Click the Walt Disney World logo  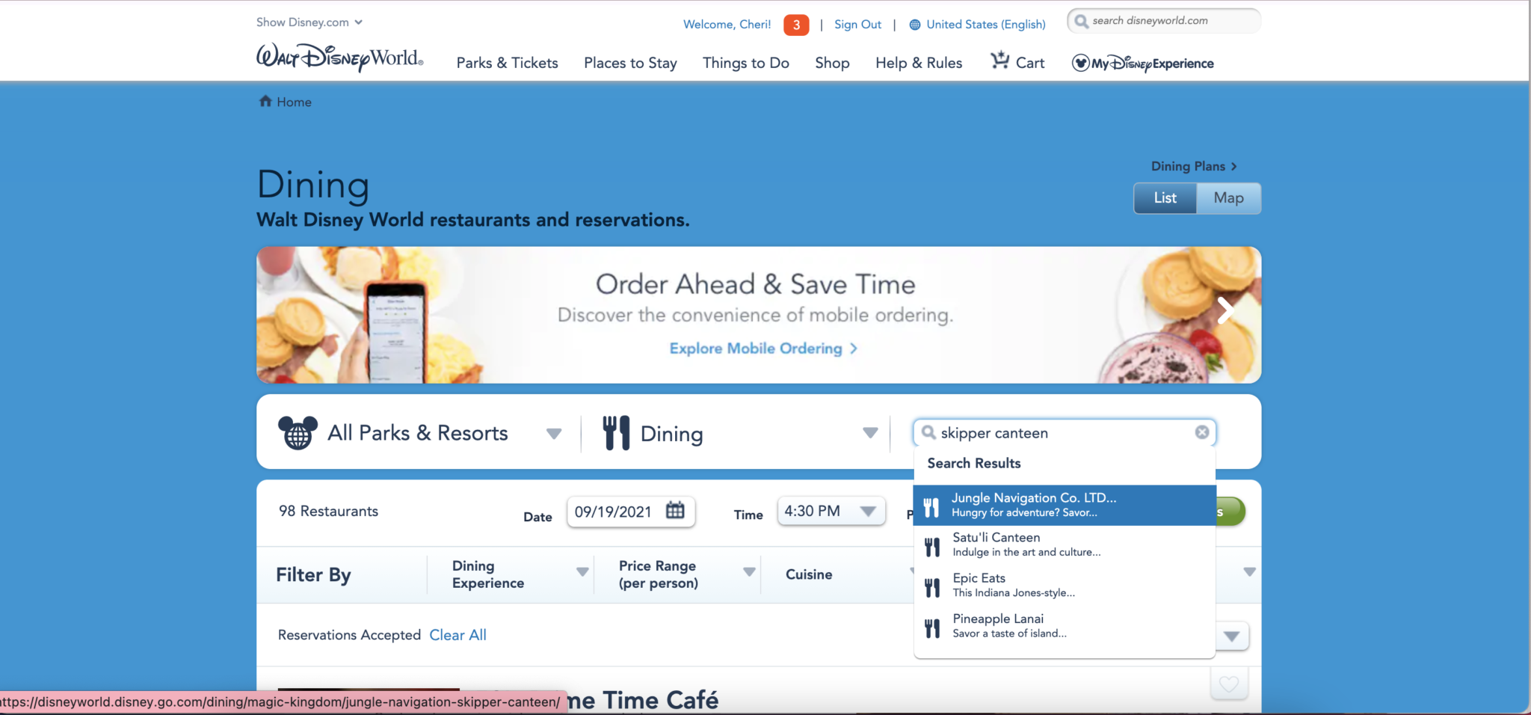tap(339, 58)
